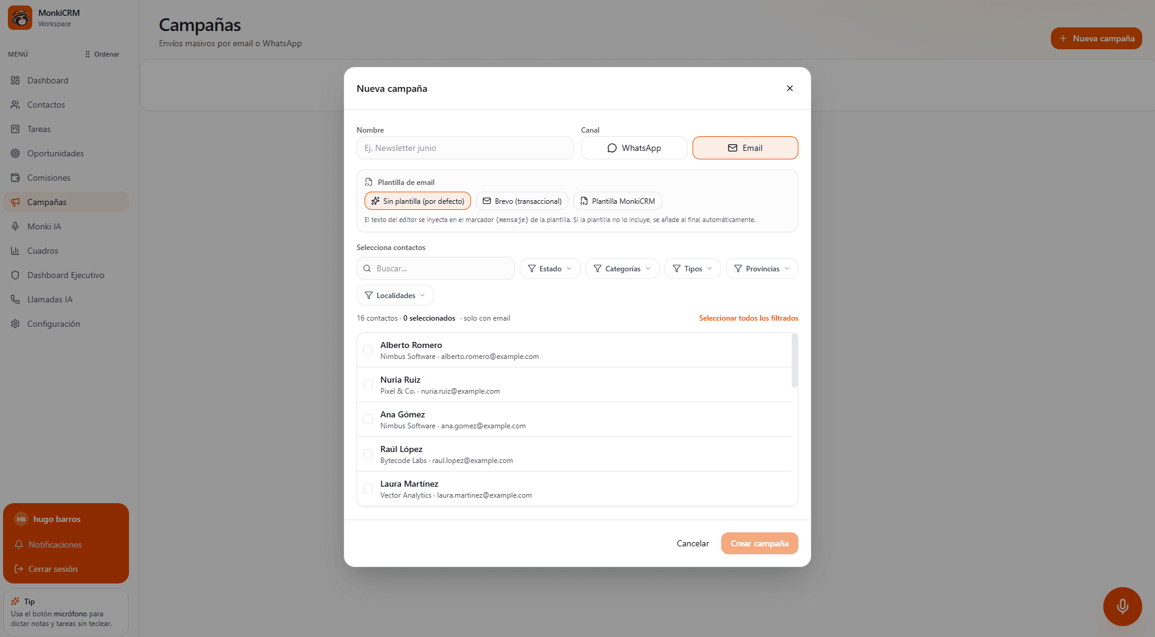This screenshot has height=637, width=1155.
Task: Go to Dashboard Ejecutivo in sidebar
Action: point(66,275)
